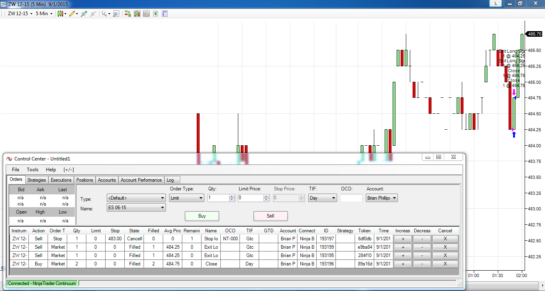The width and height of the screenshot is (545, 291).
Task: Decrease order 193196 with its - button
Action: coord(422,264)
